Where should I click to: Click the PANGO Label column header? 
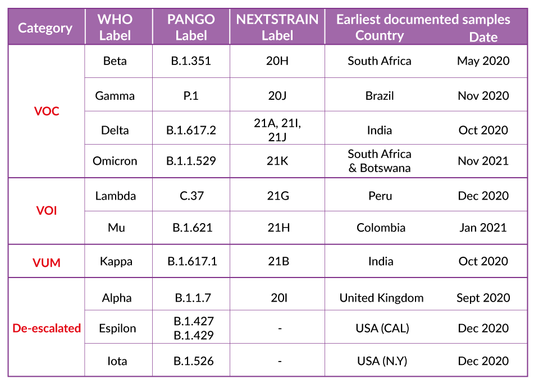[191, 27]
